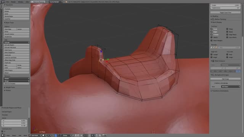The width and height of the screenshot is (244, 137).
Task: Remove the creature_concept.jpg background image
Action: pos(239,83)
